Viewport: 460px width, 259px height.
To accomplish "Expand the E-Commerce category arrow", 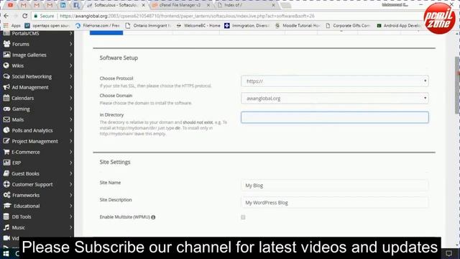I will point(70,152).
